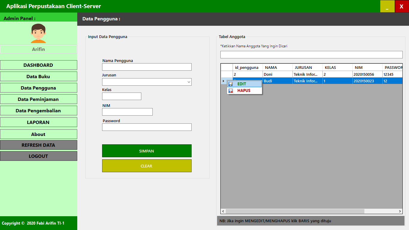Click the HAPUS disk icon in the context menu

click(x=231, y=90)
